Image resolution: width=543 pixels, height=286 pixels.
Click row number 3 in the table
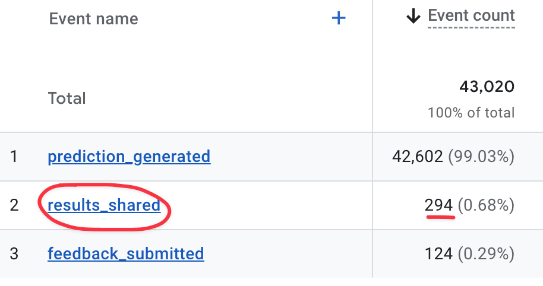14,254
